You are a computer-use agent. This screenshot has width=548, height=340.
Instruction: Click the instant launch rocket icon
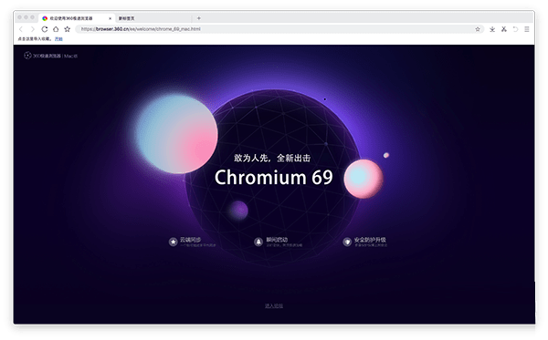point(258,242)
